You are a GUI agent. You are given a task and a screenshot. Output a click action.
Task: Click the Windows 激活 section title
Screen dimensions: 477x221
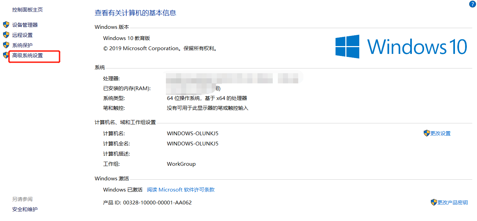(x=112, y=179)
